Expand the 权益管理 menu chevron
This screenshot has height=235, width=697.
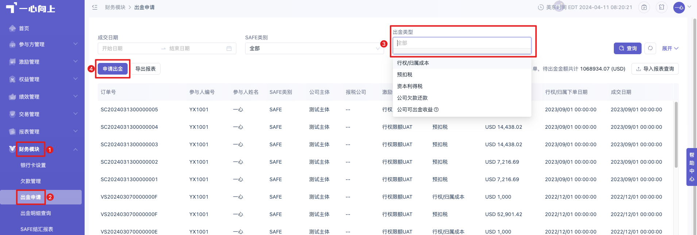click(75, 79)
